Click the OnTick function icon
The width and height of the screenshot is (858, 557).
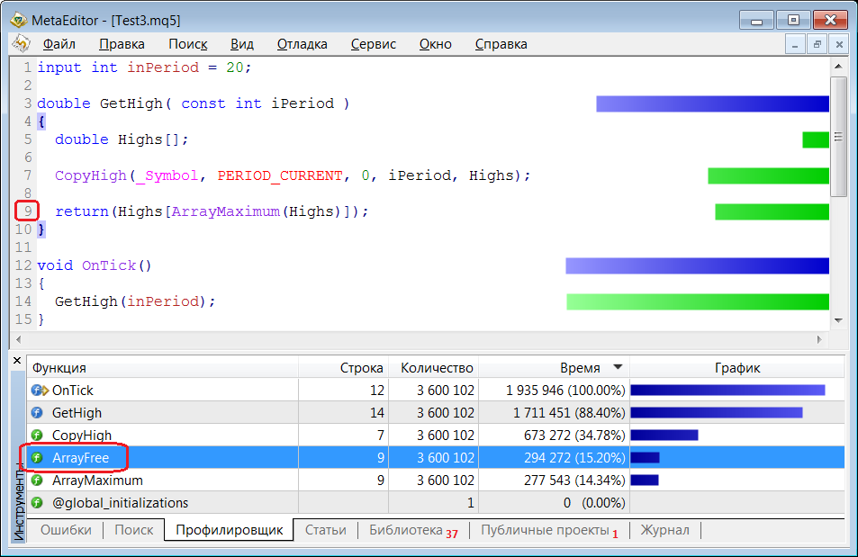click(x=40, y=391)
